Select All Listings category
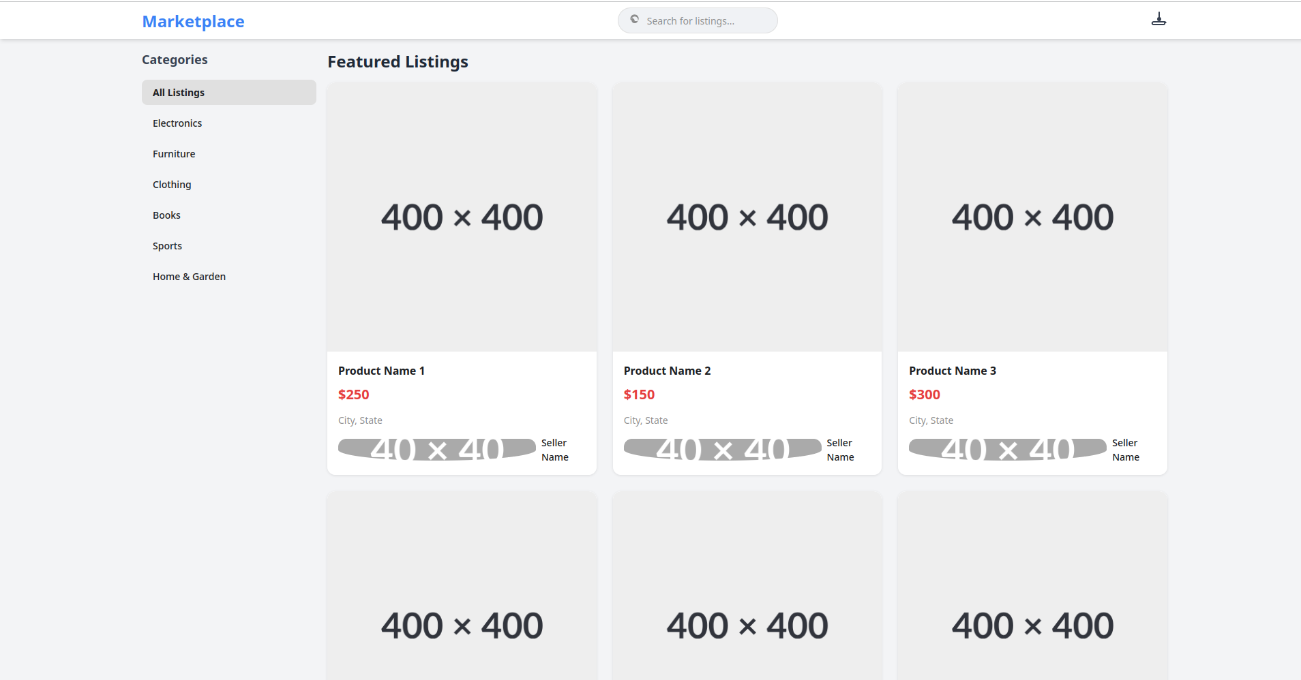 pos(228,93)
